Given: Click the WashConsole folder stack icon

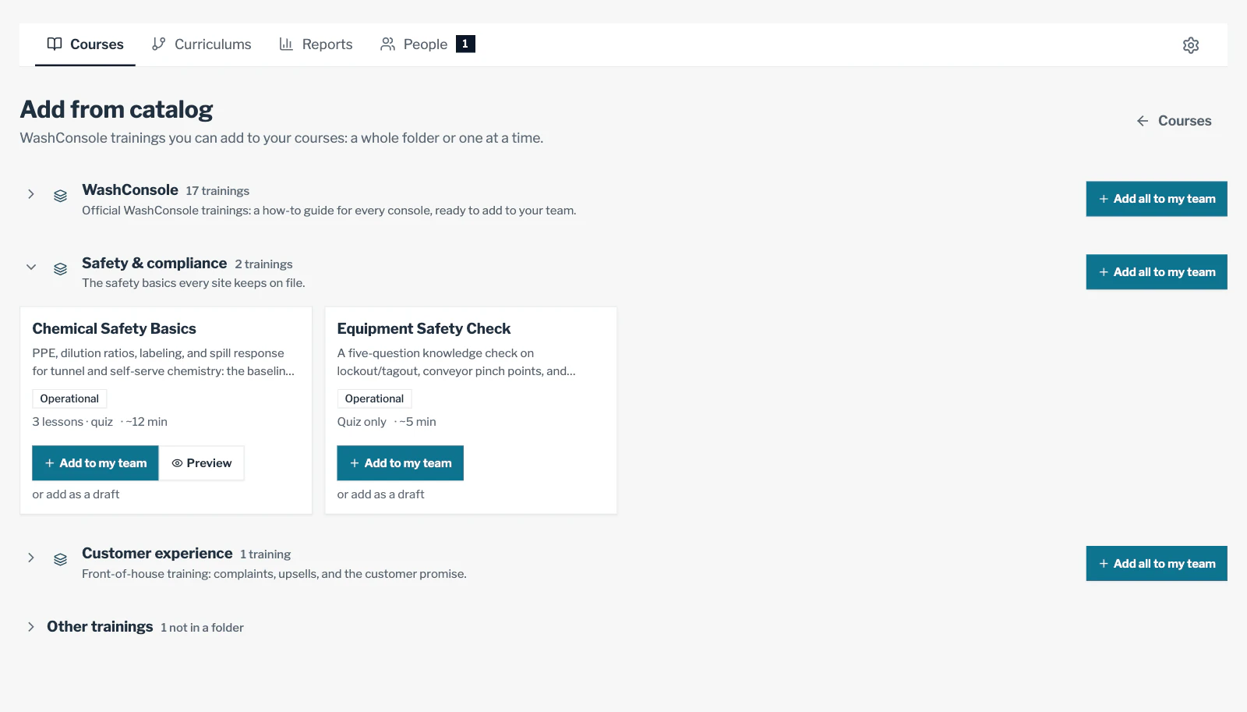Looking at the screenshot, I should 60,196.
